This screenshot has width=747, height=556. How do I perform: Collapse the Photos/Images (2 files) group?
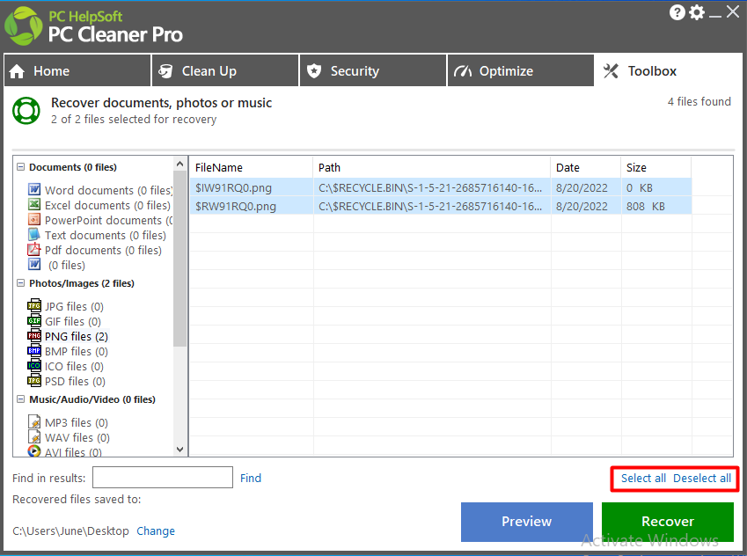tap(20, 283)
